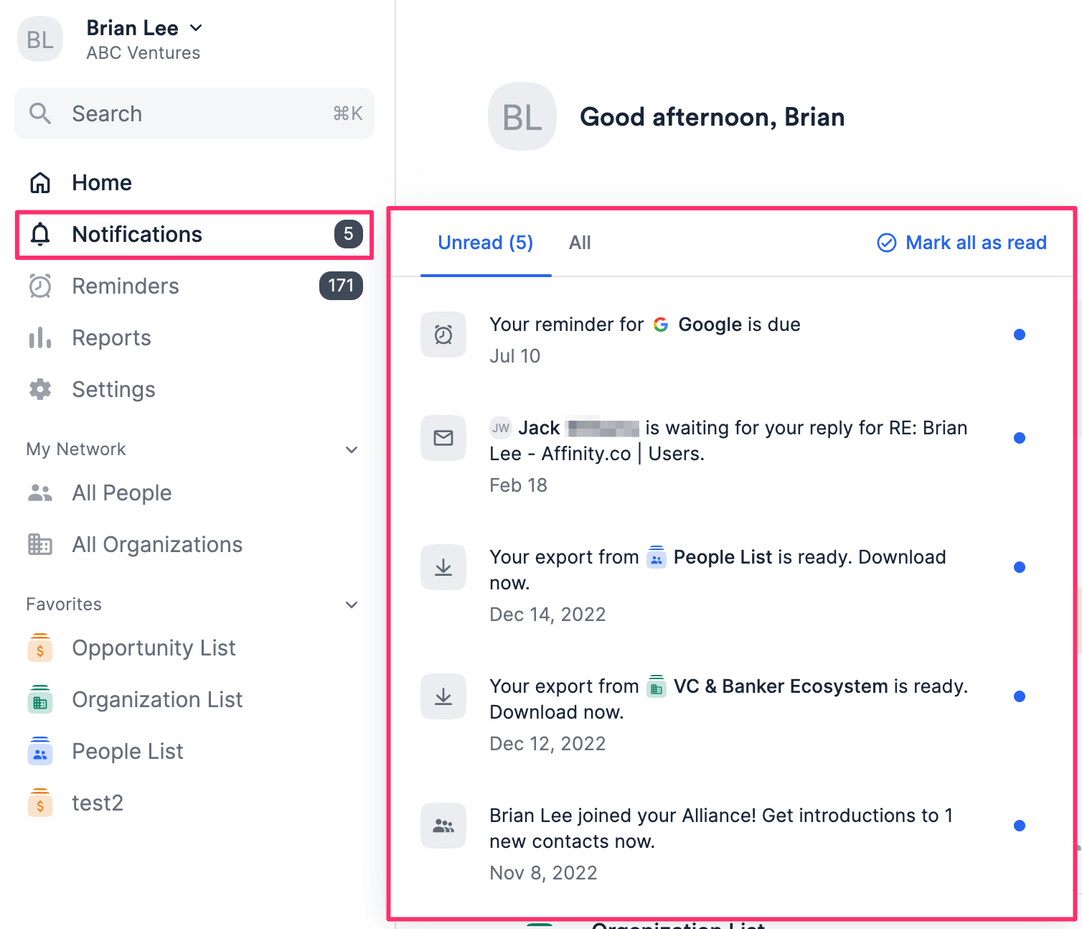This screenshot has width=1082, height=929.
Task: Select the Unread (5) tab
Action: pos(485,243)
